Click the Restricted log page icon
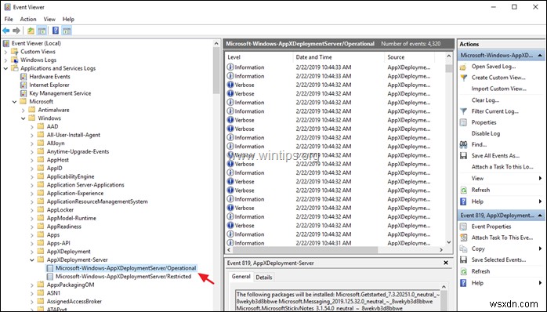The height and width of the screenshot is (312, 547). click(x=50, y=277)
